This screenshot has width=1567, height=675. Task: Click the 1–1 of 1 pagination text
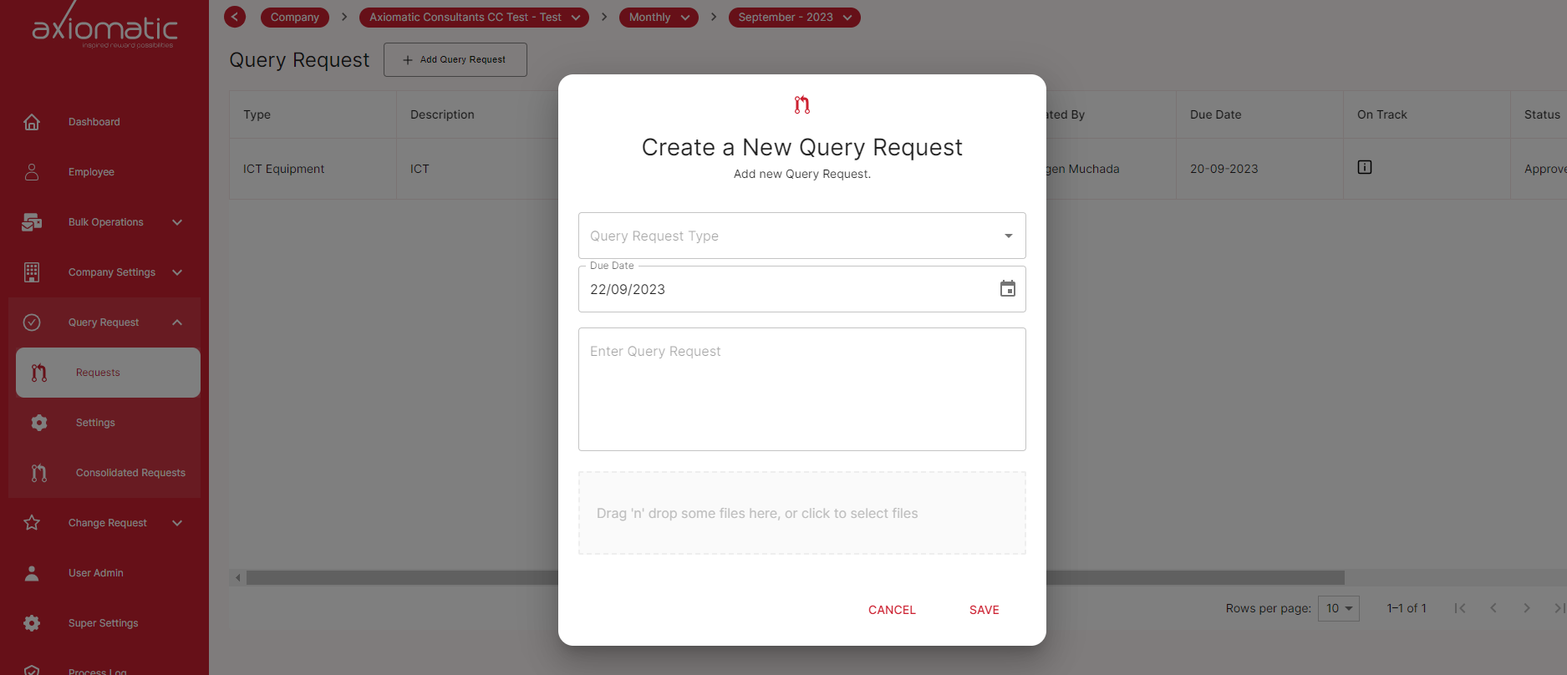tap(1407, 608)
